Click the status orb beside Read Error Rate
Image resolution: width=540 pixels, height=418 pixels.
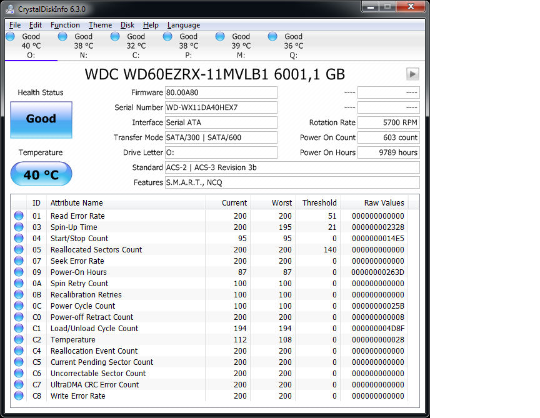tap(19, 216)
